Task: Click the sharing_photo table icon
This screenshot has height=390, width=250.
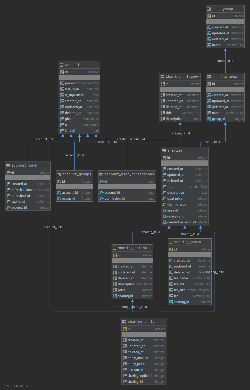Action: pos(171,242)
